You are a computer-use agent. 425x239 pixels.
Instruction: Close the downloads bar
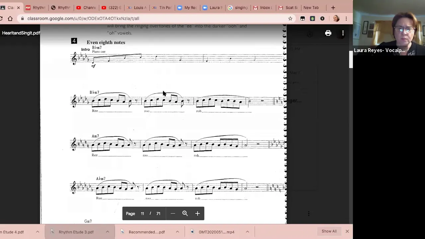(347, 231)
